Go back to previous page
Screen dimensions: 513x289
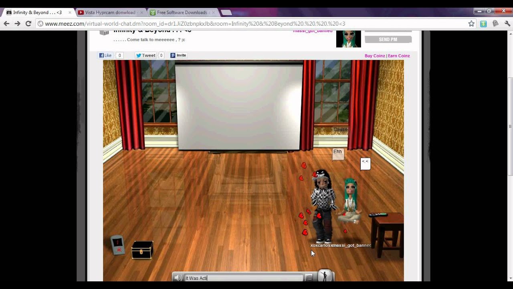click(6, 24)
